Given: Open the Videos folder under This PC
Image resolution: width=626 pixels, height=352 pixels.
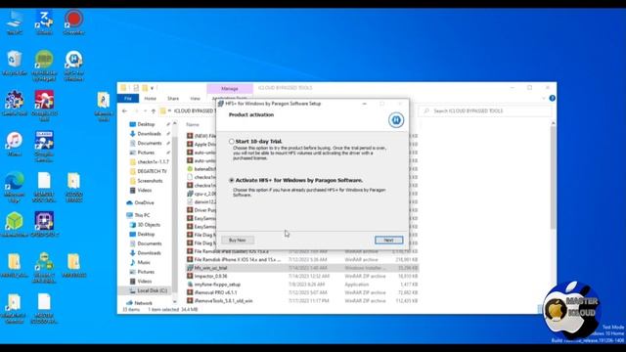Looking at the screenshot, I should click(x=145, y=282).
